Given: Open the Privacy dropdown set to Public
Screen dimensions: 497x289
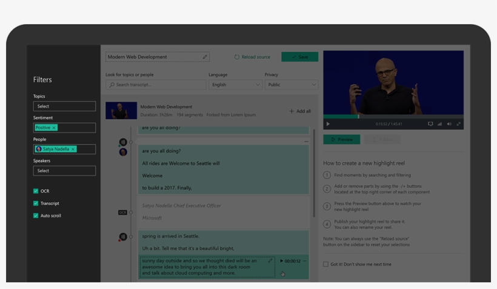Looking at the screenshot, I should click(x=292, y=85).
